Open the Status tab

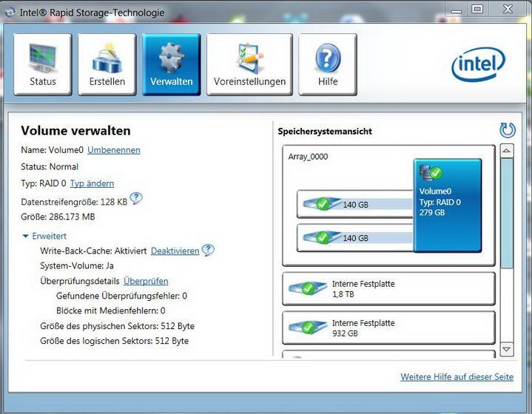click(x=43, y=64)
